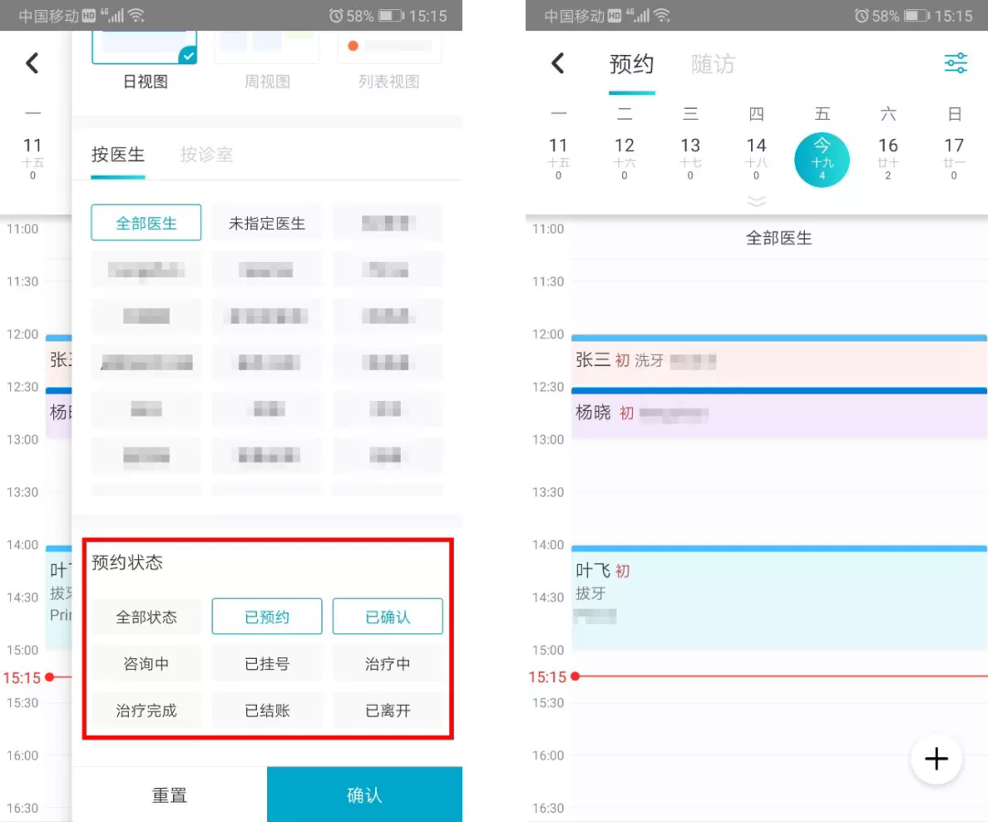Select the 列表视图 list view option

point(389,61)
